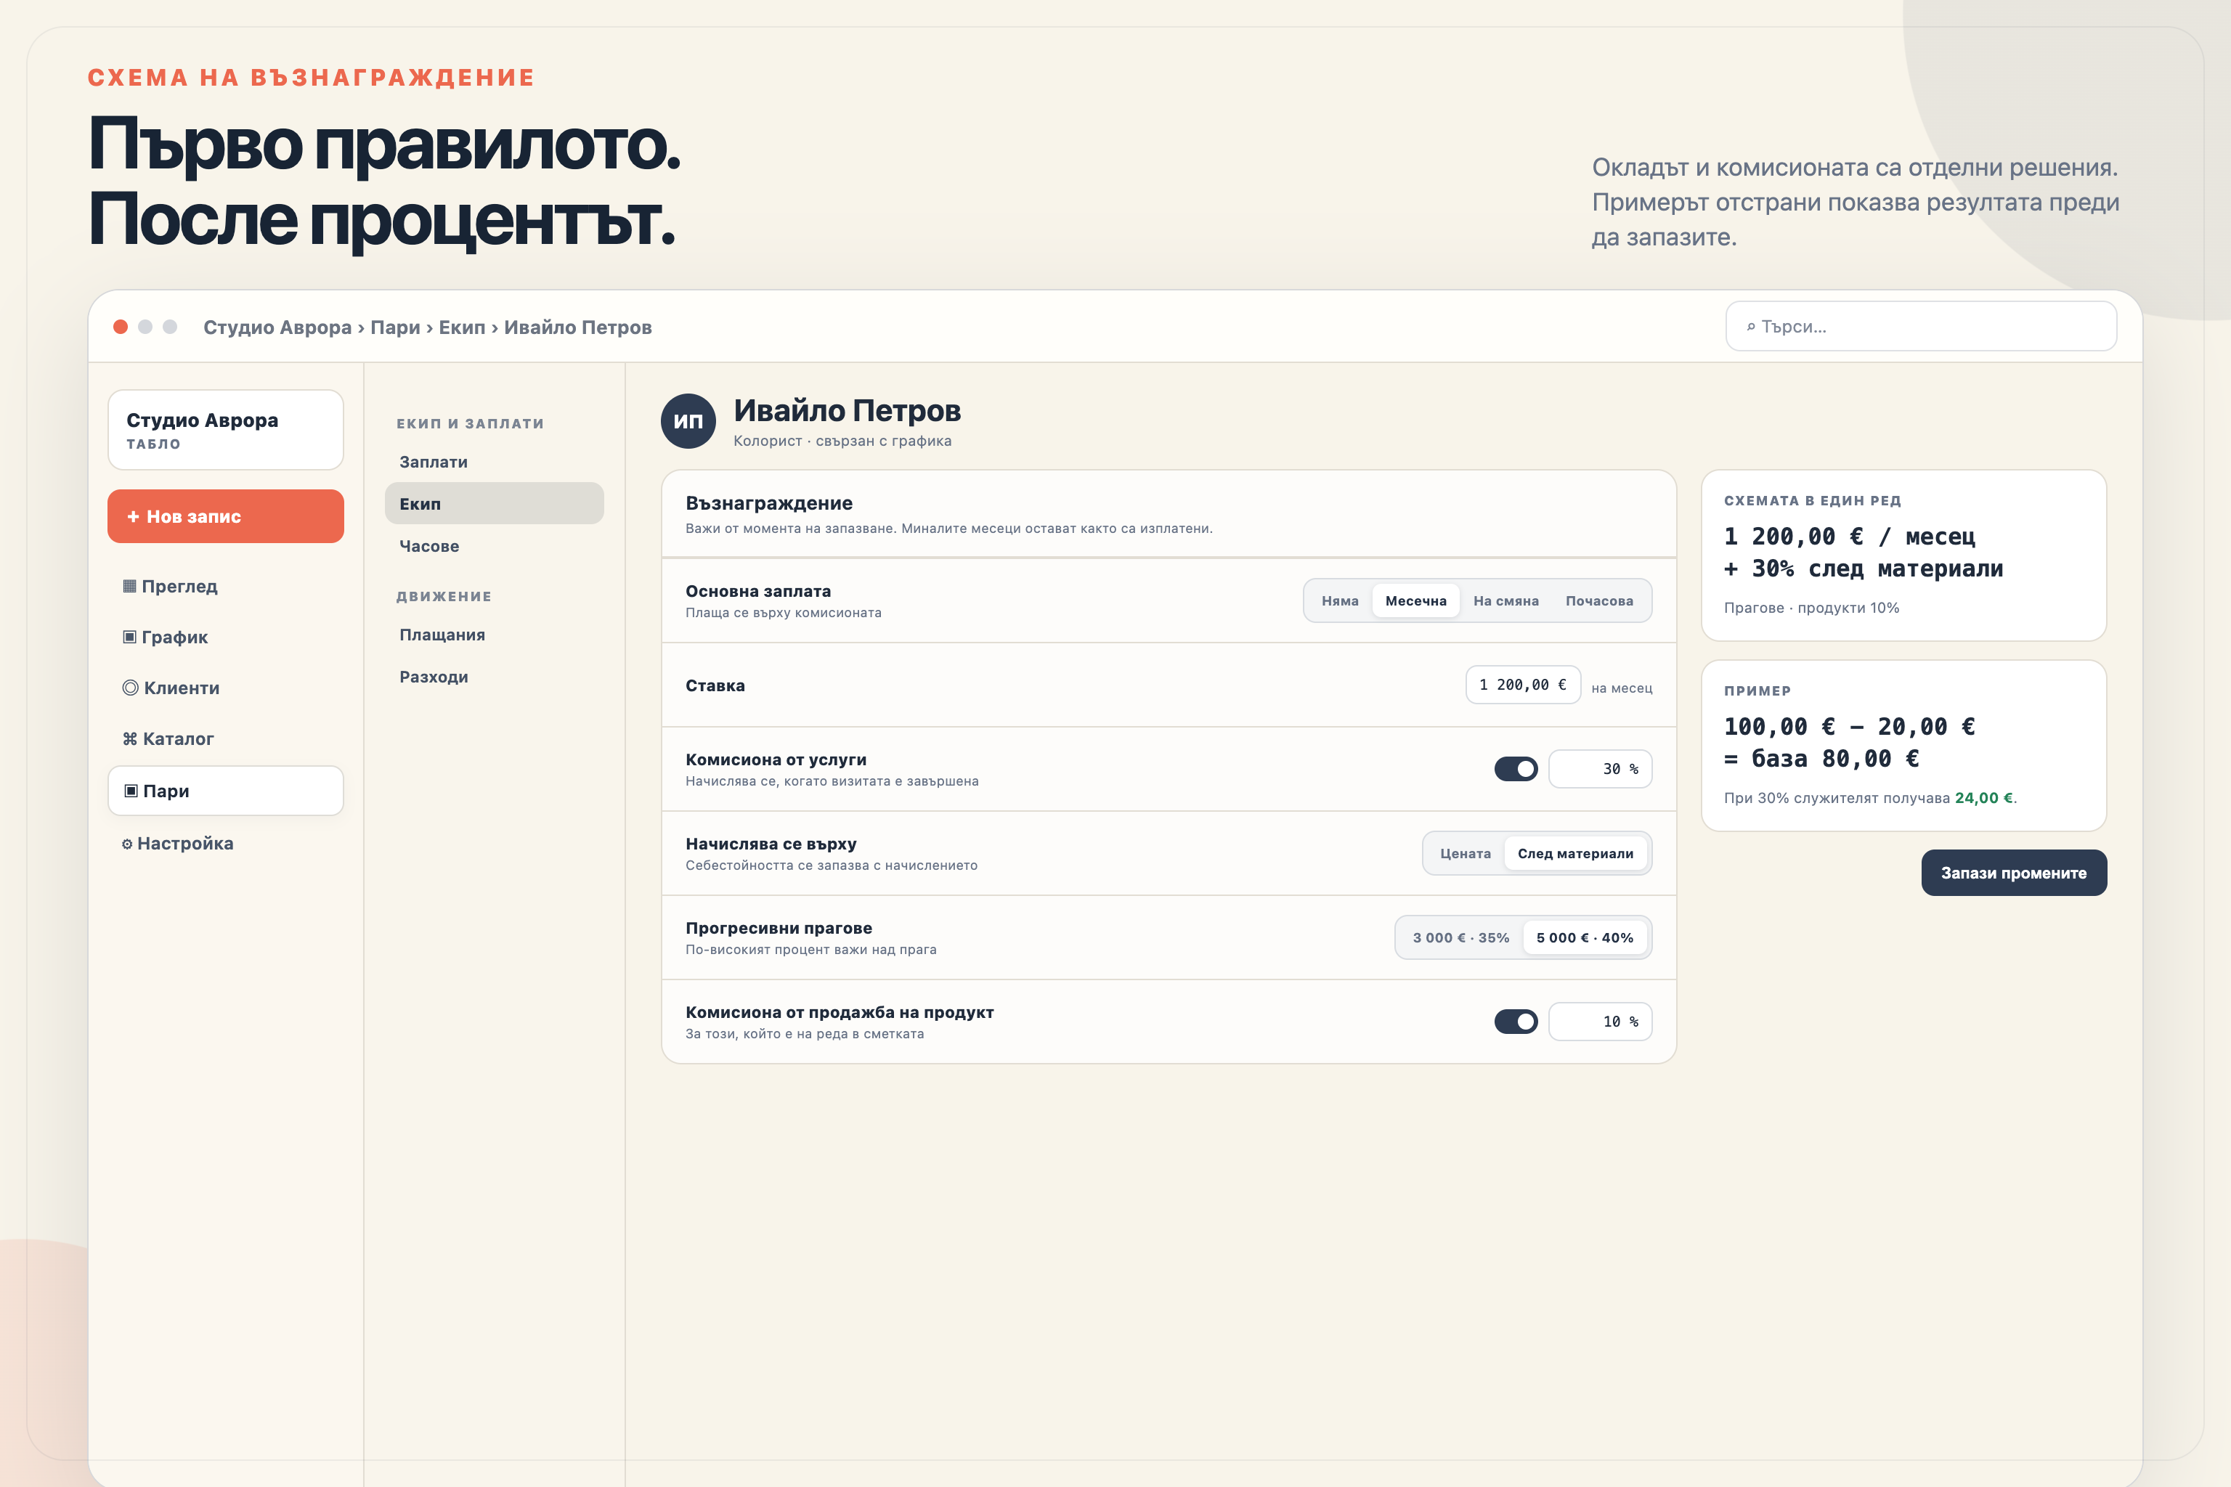Click the red window dot
Screen dimensions: 2231x1487
coord(121,327)
